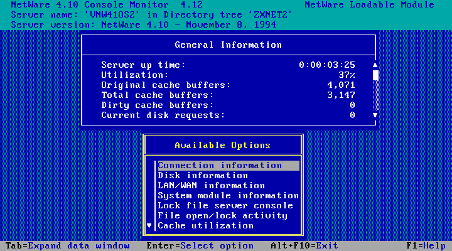
Task: Click Alt+F10=Exit in status bar
Action: [x=304, y=246]
